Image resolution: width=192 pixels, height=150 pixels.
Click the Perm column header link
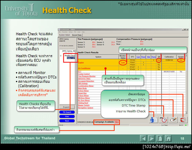coord(154,57)
